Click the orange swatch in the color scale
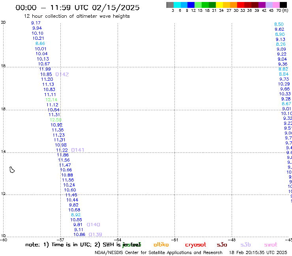 click(x=233, y=5)
